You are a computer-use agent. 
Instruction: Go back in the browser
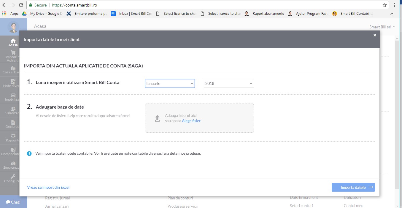click(4, 5)
